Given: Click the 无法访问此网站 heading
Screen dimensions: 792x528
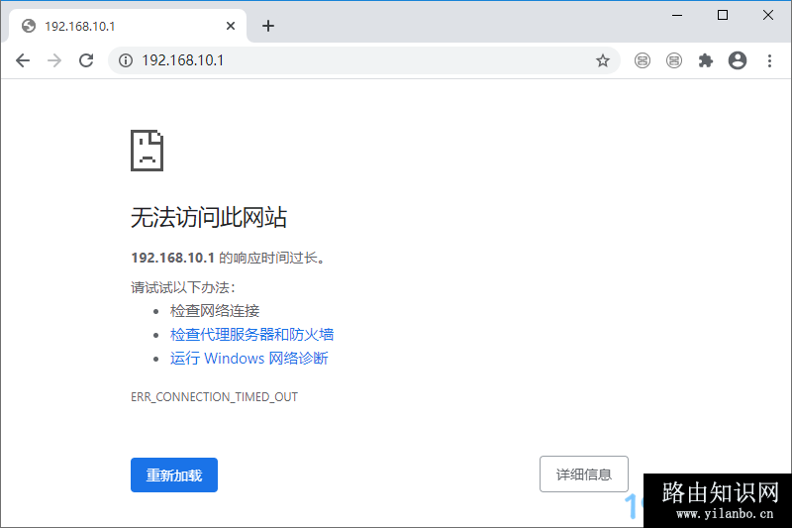Looking at the screenshot, I should (x=209, y=217).
